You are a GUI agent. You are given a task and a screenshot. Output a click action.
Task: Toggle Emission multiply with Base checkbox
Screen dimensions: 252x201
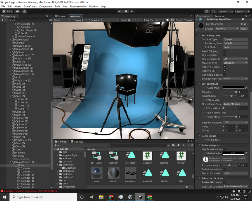coord(224,169)
